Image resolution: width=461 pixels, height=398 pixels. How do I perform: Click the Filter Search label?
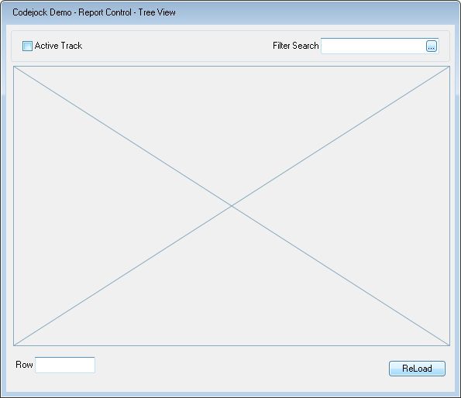pyautogui.click(x=295, y=46)
